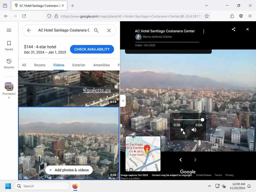Open the uBlock shield extension icon
This screenshot has height=192, width=256.
coord(241,16)
